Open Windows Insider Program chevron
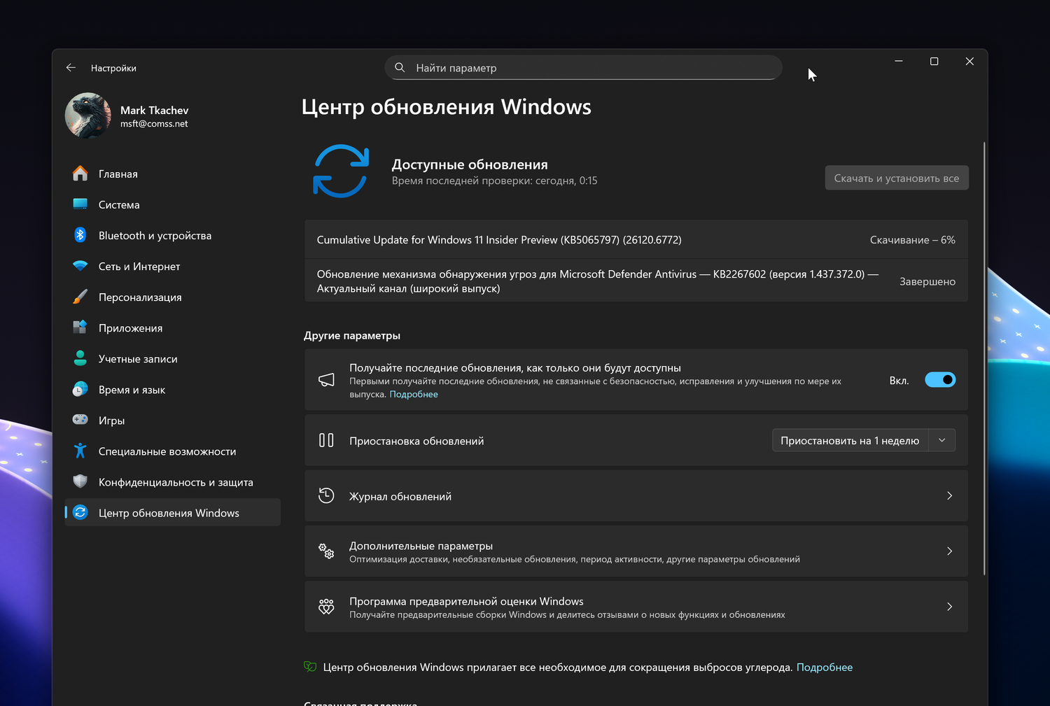 [x=949, y=607]
